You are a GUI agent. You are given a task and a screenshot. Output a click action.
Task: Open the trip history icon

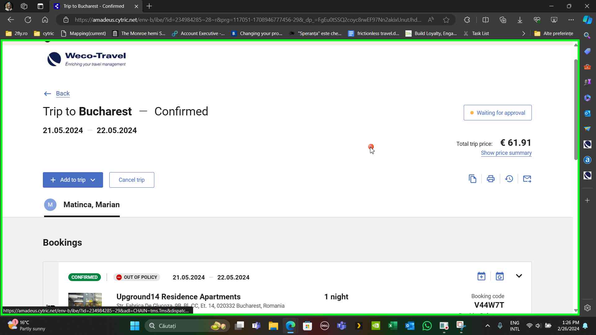coord(509,179)
